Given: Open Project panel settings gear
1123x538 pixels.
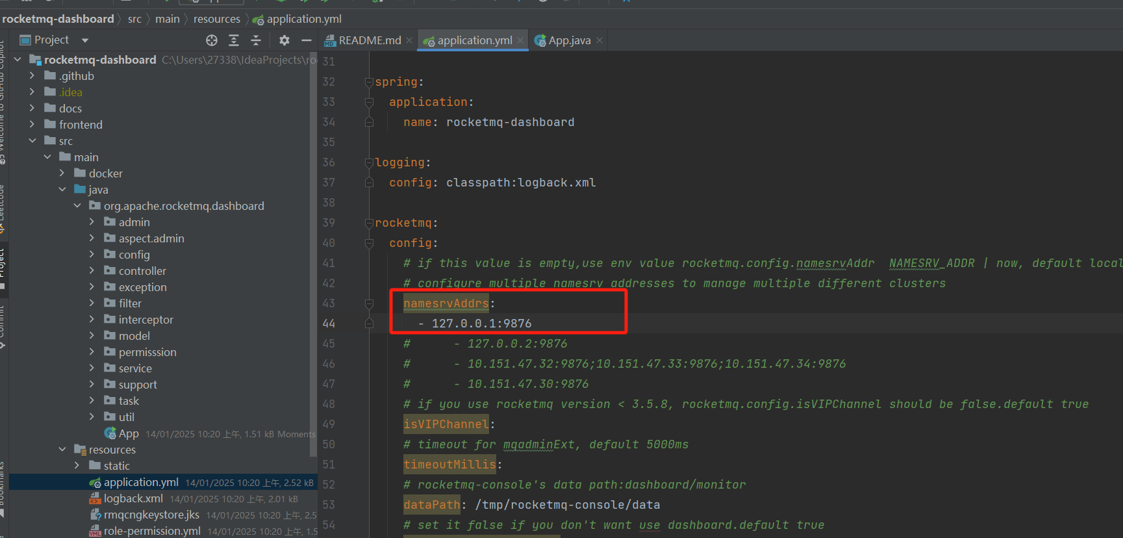Looking at the screenshot, I should coord(284,40).
